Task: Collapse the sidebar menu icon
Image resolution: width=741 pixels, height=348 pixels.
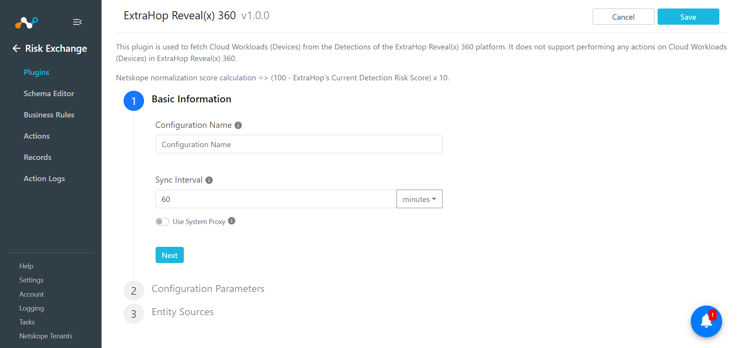Action: [x=77, y=22]
